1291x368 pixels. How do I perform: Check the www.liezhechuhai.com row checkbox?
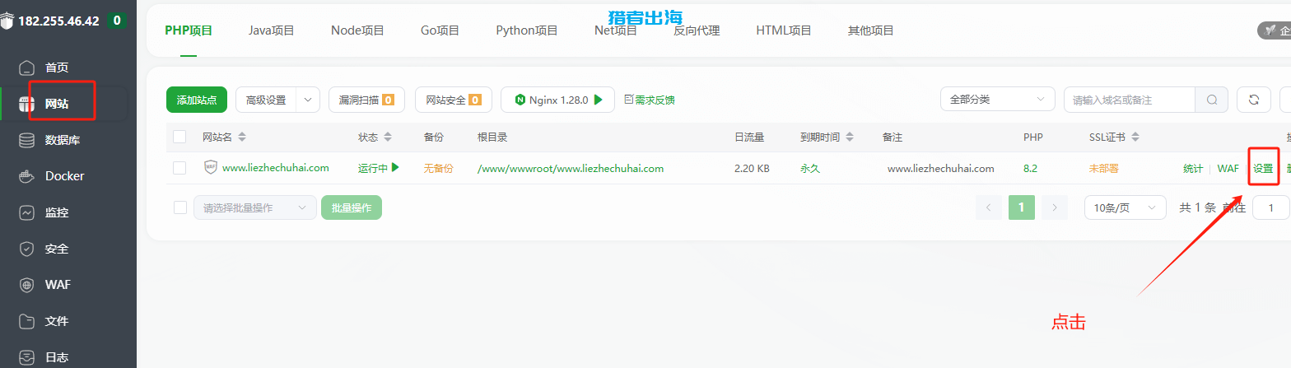click(x=179, y=168)
